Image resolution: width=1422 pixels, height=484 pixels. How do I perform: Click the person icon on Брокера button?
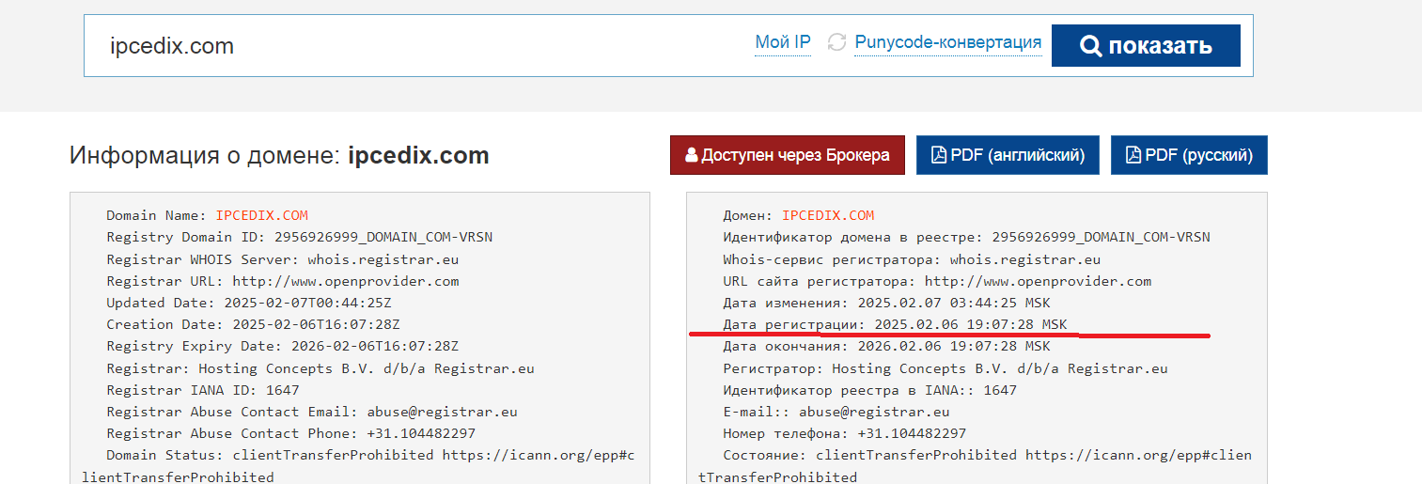[x=692, y=156]
